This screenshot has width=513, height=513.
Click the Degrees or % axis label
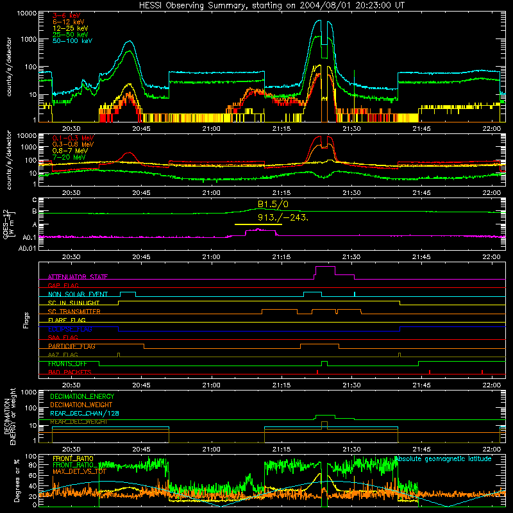[17, 480]
